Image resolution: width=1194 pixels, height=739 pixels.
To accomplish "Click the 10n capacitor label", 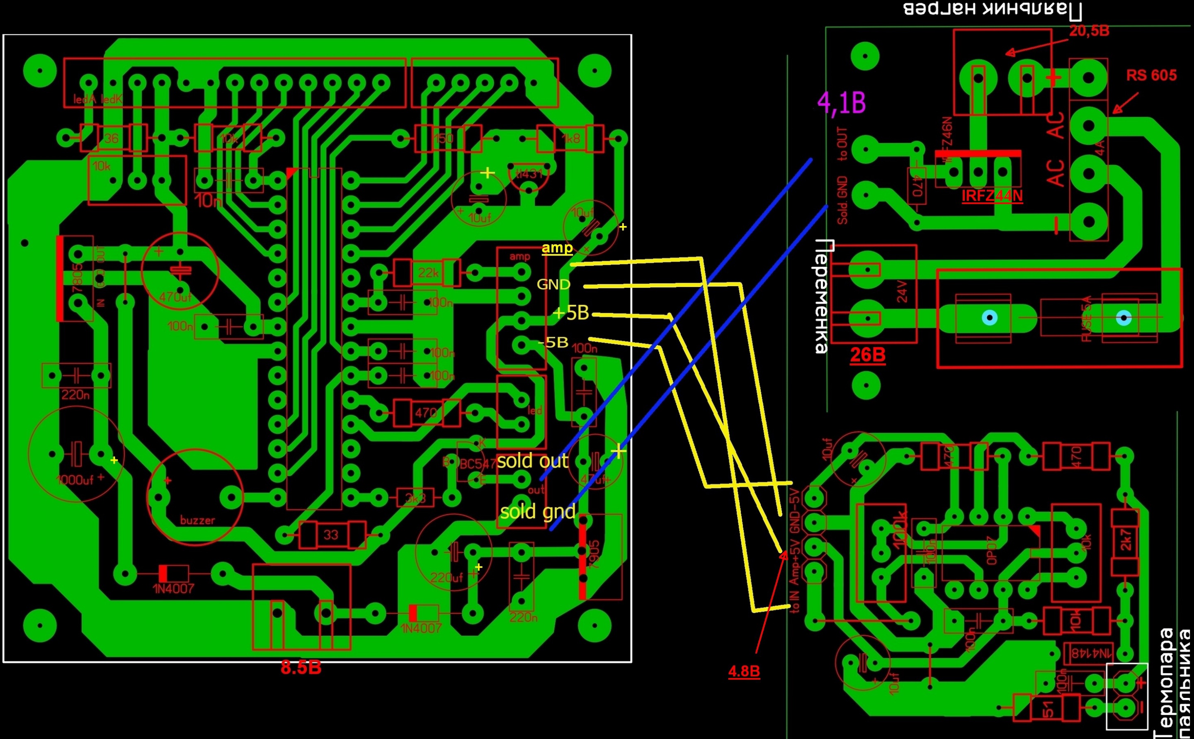I will click(x=208, y=201).
